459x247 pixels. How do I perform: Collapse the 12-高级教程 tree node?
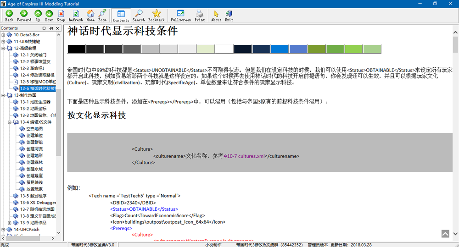pos(3,48)
